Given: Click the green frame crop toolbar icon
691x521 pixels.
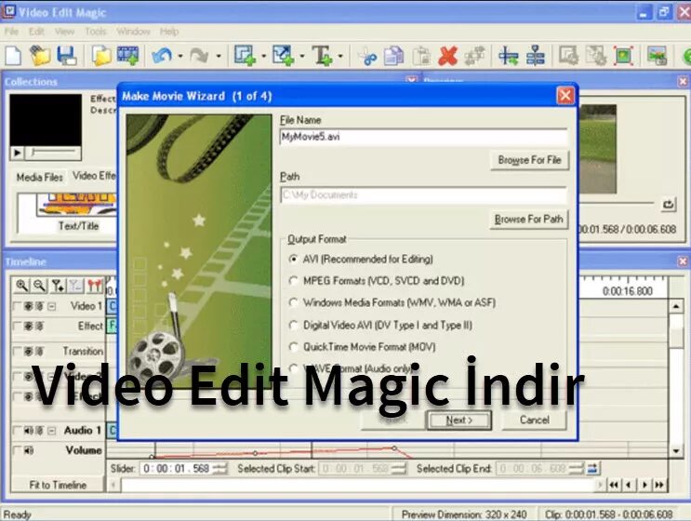Looking at the screenshot, I should [x=624, y=56].
